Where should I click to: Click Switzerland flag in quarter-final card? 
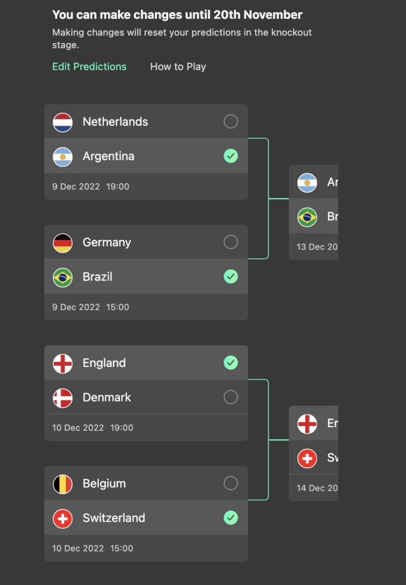click(x=63, y=518)
